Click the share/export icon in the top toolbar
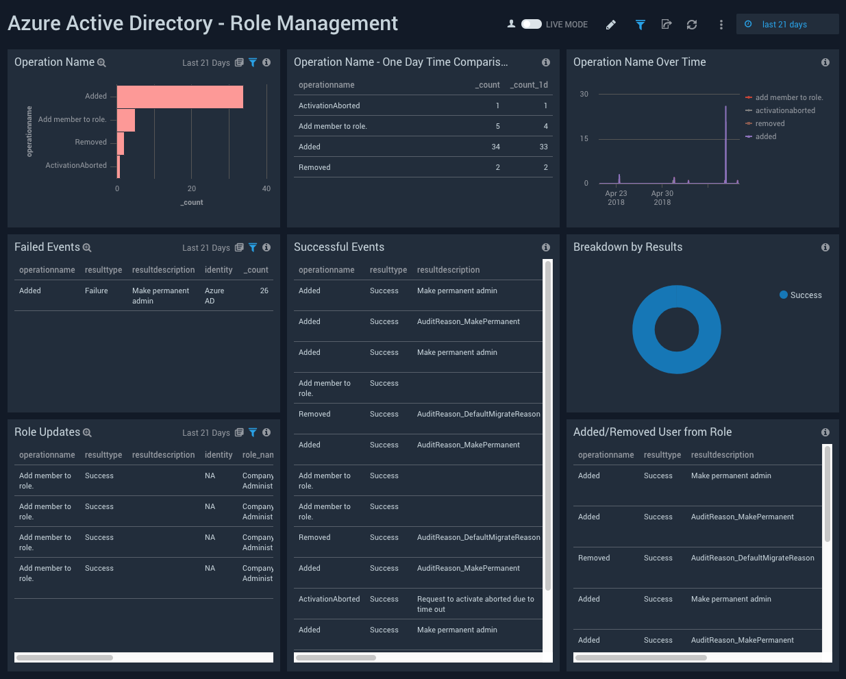 tap(666, 24)
